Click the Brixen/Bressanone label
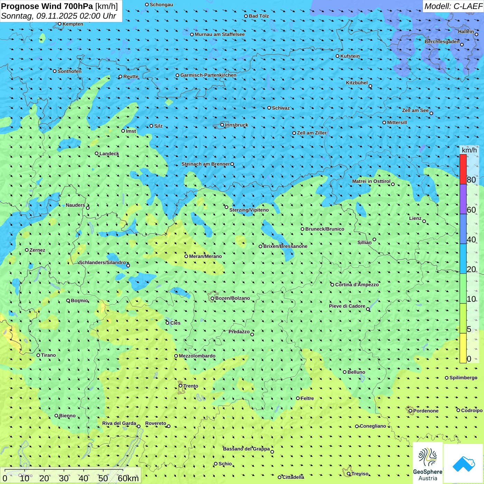 point(285,246)
